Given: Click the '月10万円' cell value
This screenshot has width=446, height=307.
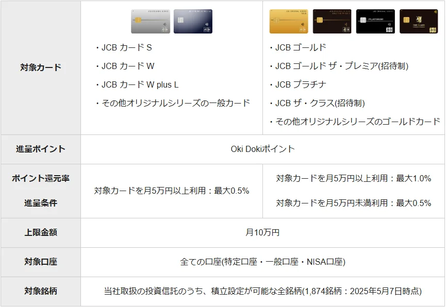Looking at the screenshot, I should pos(262,232).
